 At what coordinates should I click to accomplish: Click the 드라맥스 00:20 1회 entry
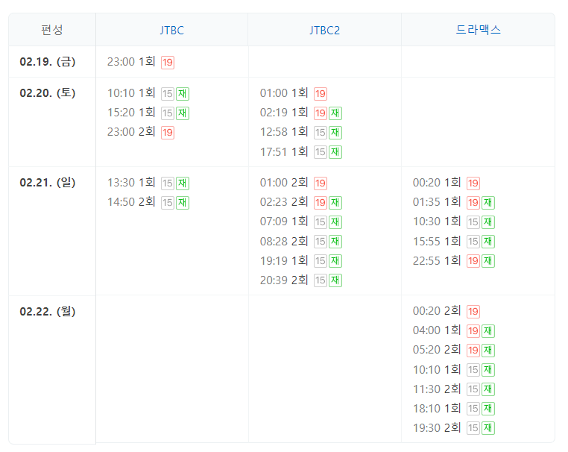(x=437, y=182)
